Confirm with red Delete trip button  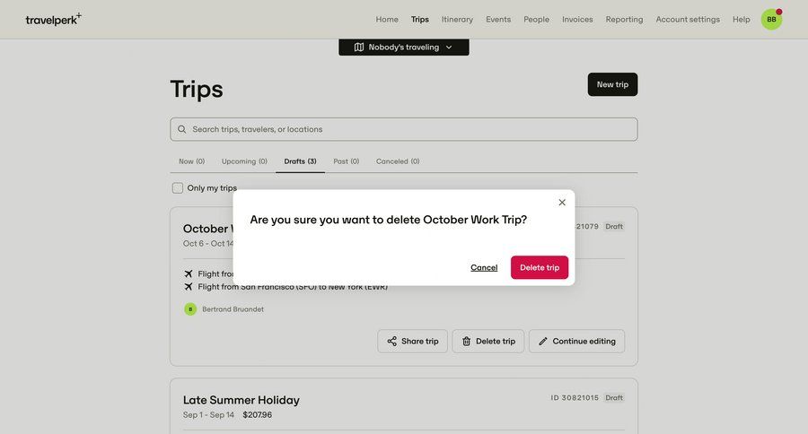(x=540, y=267)
